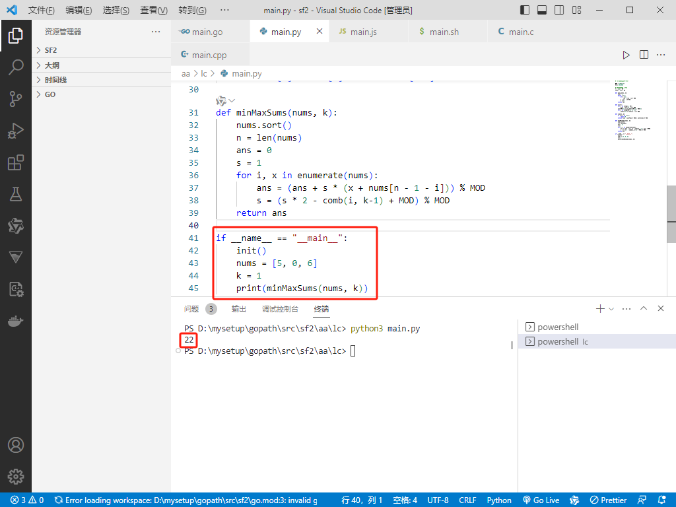Toggle primary side bar layout button
Image resolution: width=676 pixels, height=507 pixels.
[525, 10]
